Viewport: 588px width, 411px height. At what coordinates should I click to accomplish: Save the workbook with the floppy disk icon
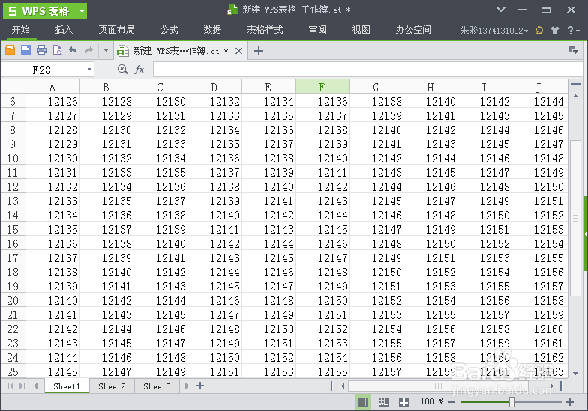coord(25,49)
